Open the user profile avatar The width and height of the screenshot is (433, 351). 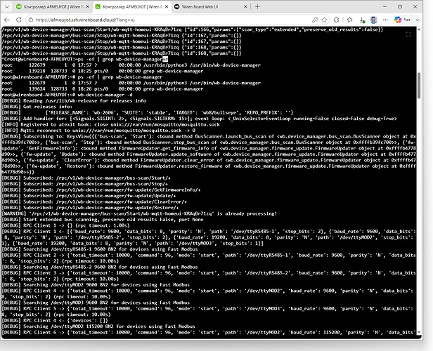374,20
